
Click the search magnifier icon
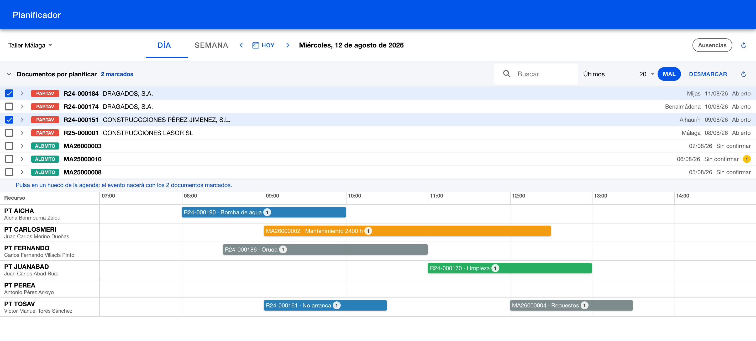pyautogui.click(x=507, y=74)
